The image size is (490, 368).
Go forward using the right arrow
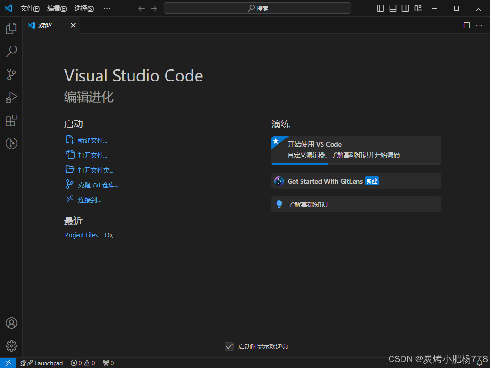(154, 9)
